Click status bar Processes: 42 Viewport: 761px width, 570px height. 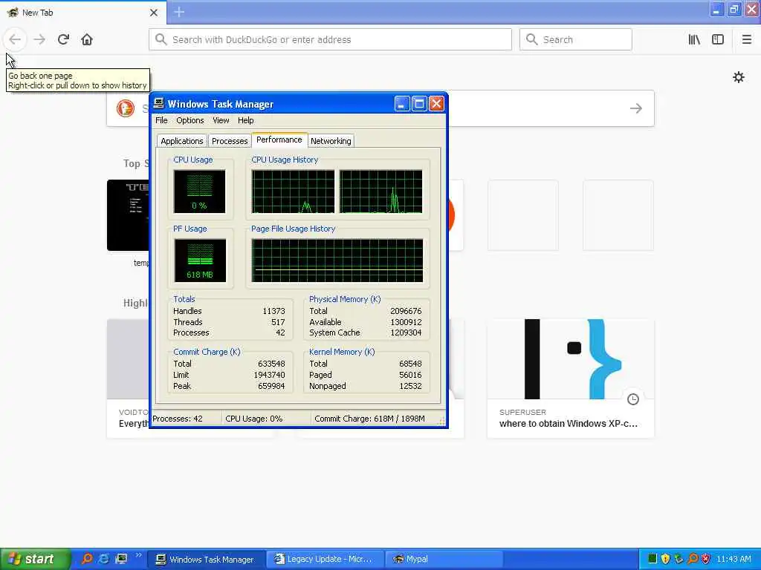tap(178, 419)
